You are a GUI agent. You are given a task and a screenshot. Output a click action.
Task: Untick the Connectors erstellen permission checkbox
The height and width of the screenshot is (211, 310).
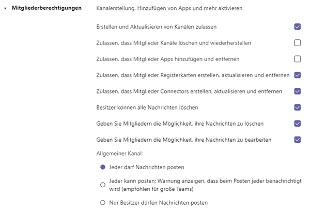(x=297, y=91)
